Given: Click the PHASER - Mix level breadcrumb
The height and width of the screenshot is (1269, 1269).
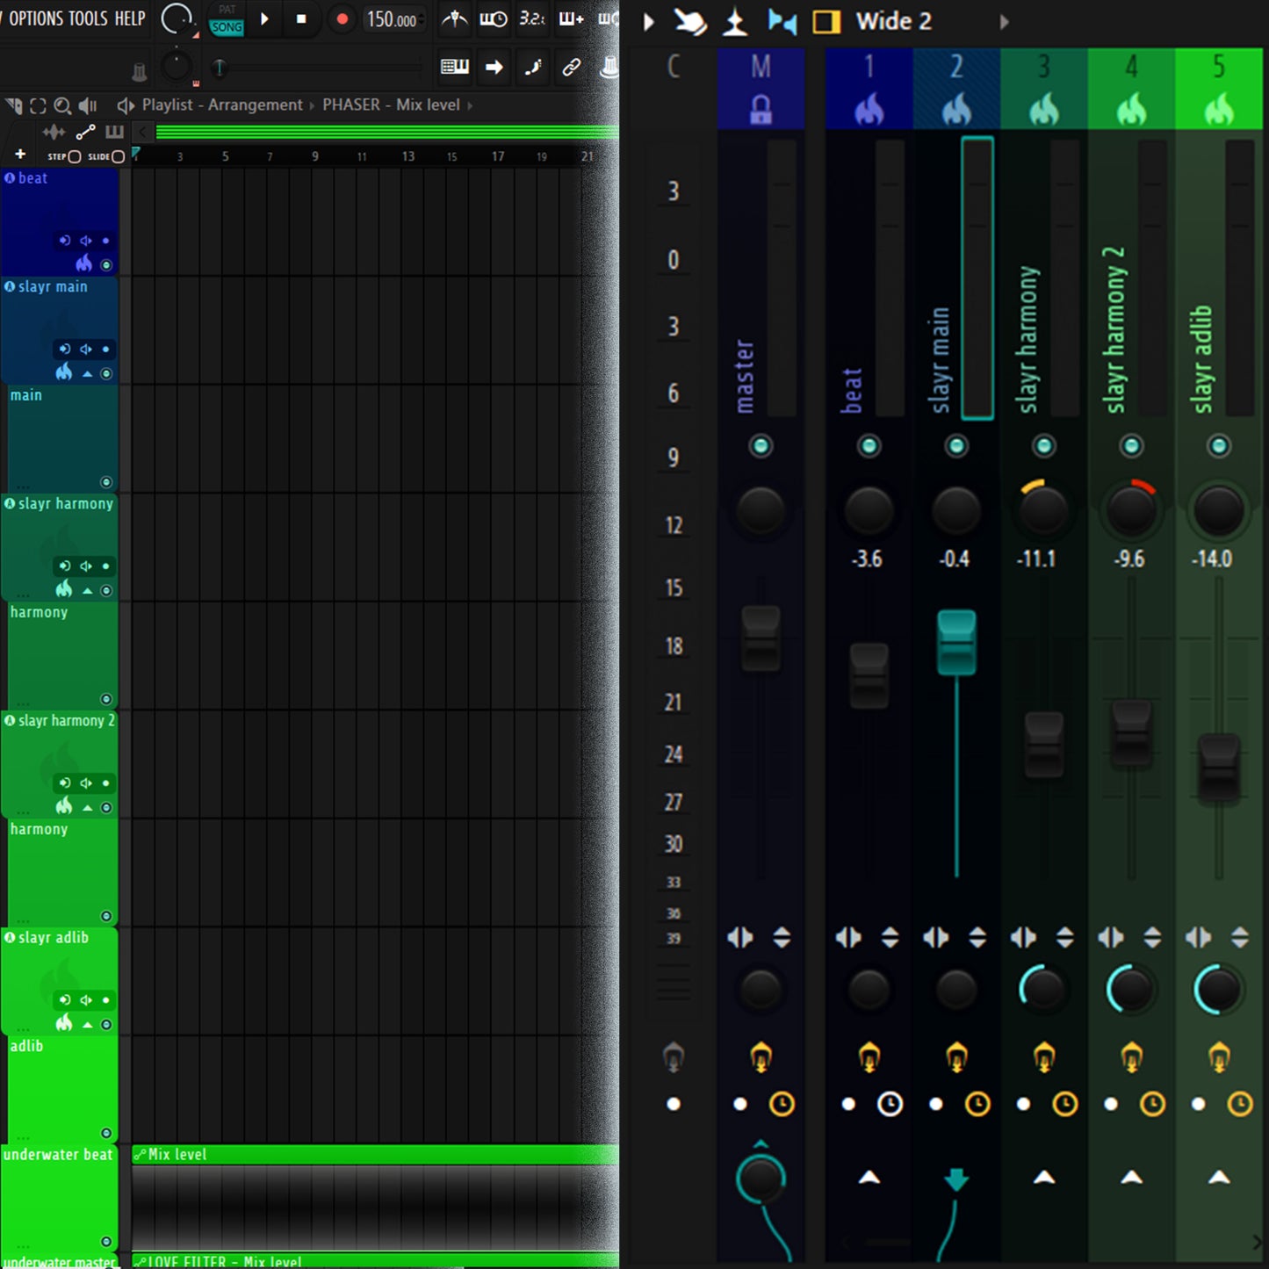Looking at the screenshot, I should 392,105.
